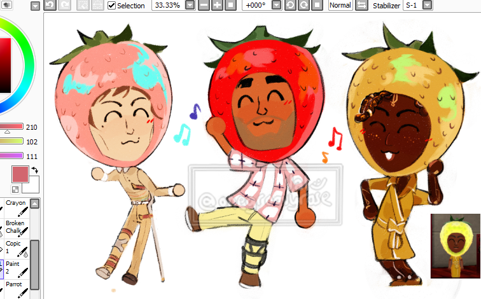Swap foreground and background colors

[34, 170]
